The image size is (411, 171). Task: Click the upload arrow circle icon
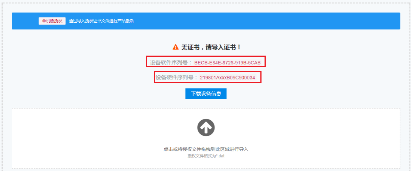(x=206, y=127)
